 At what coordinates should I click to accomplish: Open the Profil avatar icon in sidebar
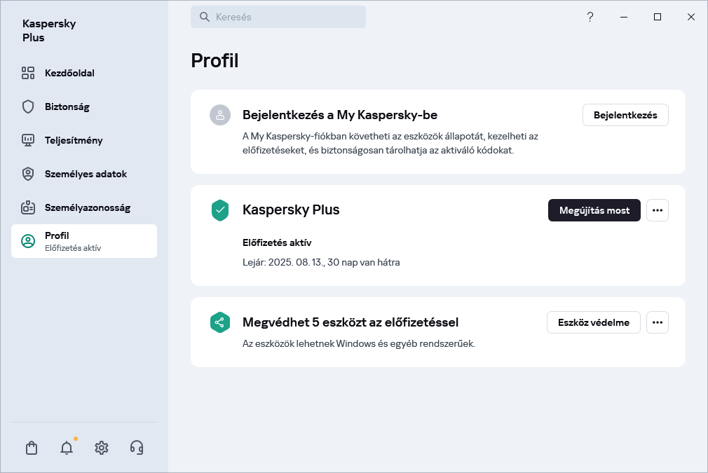[28, 241]
